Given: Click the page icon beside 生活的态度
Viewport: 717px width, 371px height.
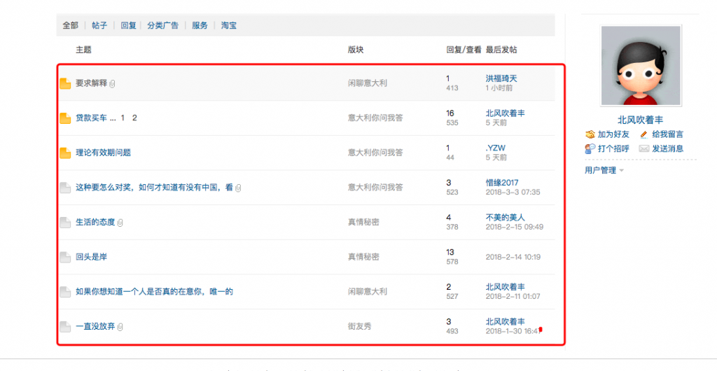Looking at the screenshot, I should (x=65, y=223).
